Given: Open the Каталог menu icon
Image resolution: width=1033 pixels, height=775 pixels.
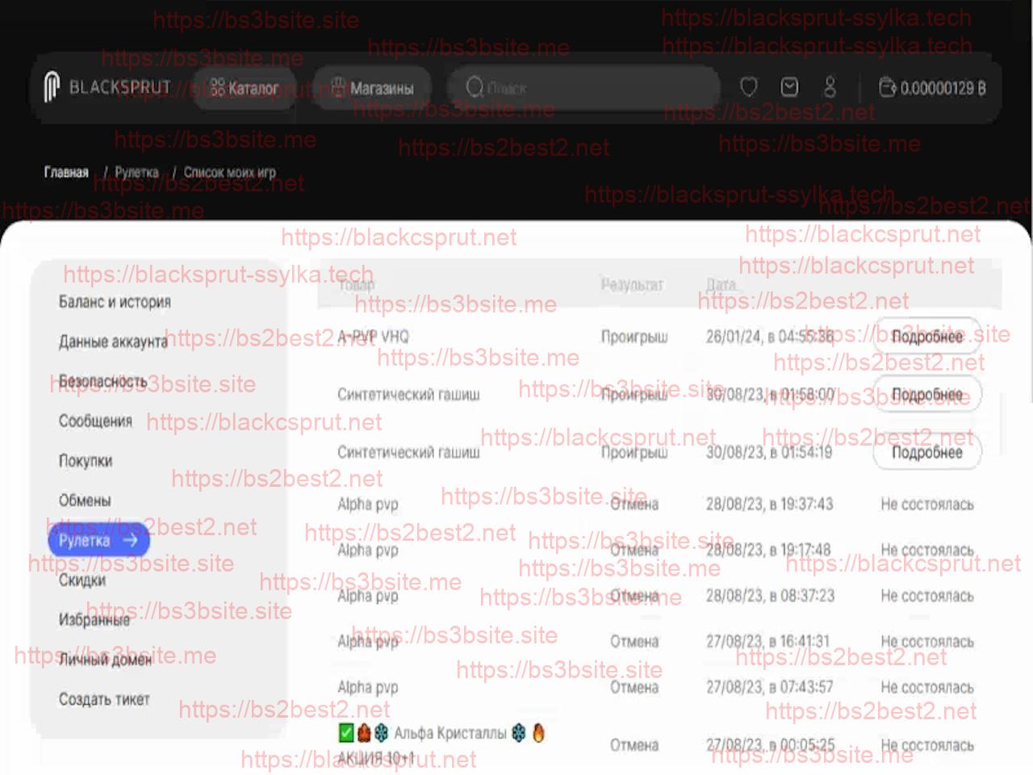Looking at the screenshot, I should tap(218, 88).
